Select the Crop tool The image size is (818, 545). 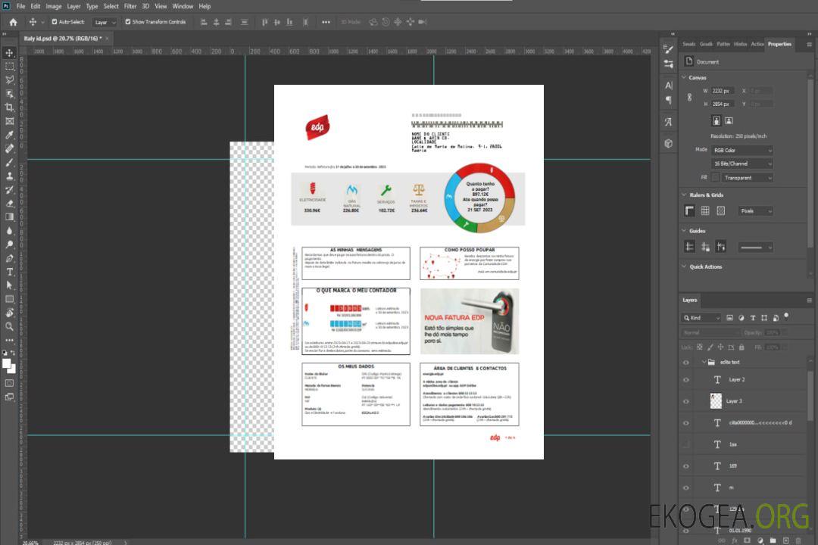pyautogui.click(x=9, y=107)
